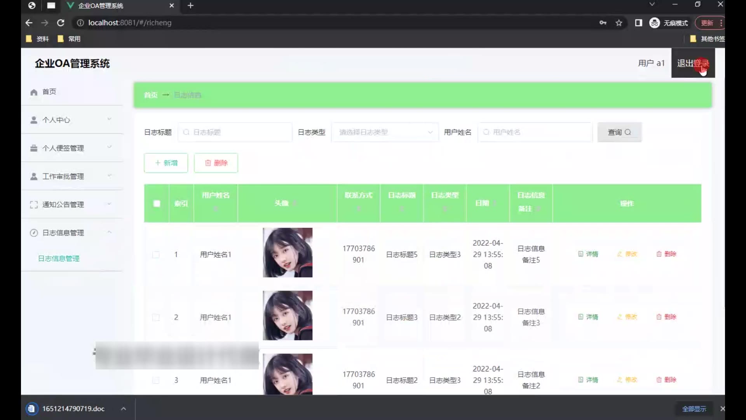The image size is (746, 420).
Task: Check the checkbox for row 1
Action: click(156, 255)
